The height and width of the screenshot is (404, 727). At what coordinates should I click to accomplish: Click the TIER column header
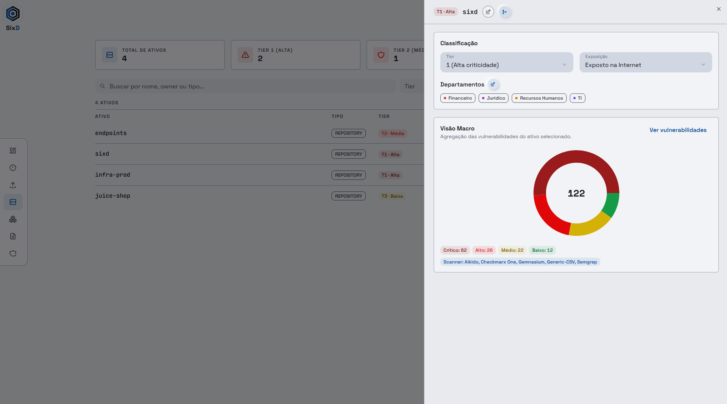(384, 117)
